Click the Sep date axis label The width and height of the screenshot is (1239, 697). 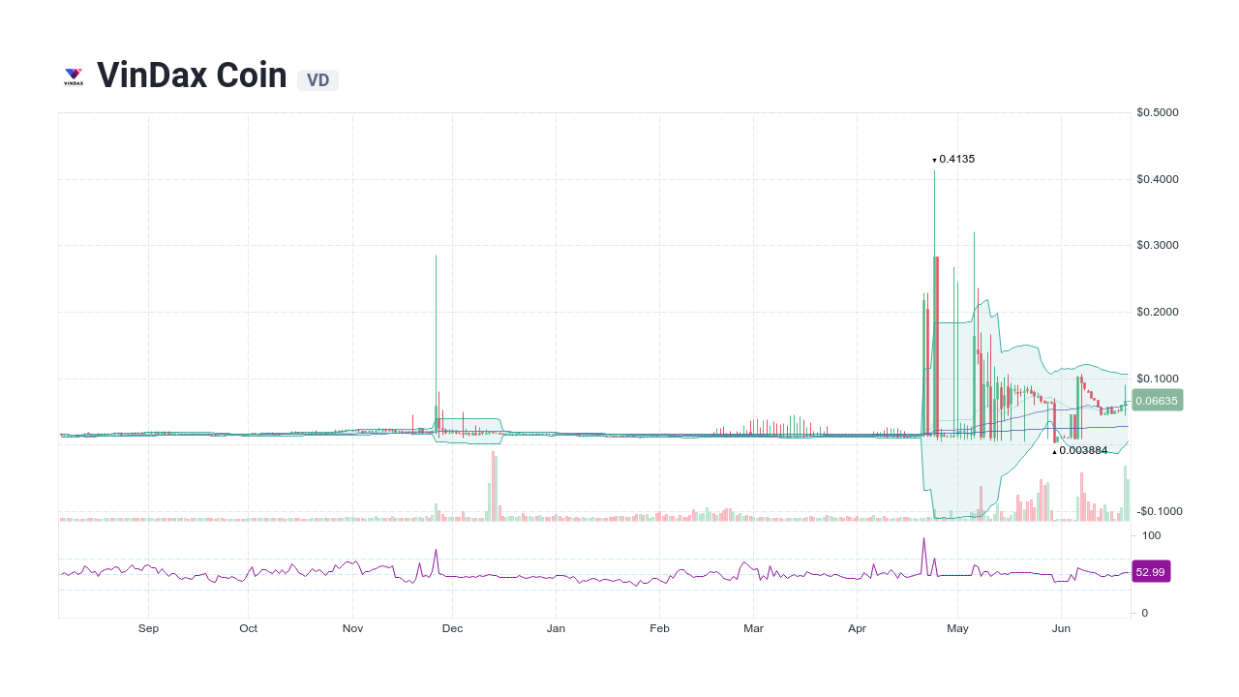pyautogui.click(x=148, y=628)
